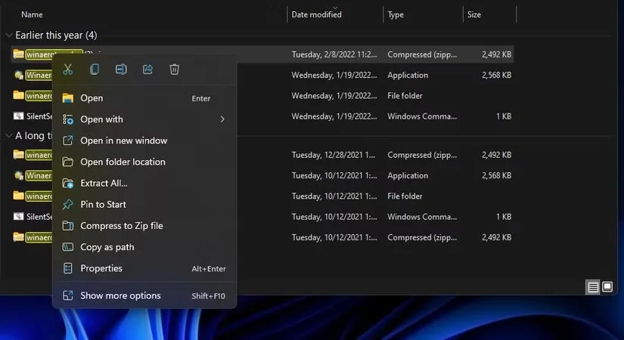Viewport: 624px width, 340px height.
Task: Select Copy as path
Action: (x=107, y=247)
